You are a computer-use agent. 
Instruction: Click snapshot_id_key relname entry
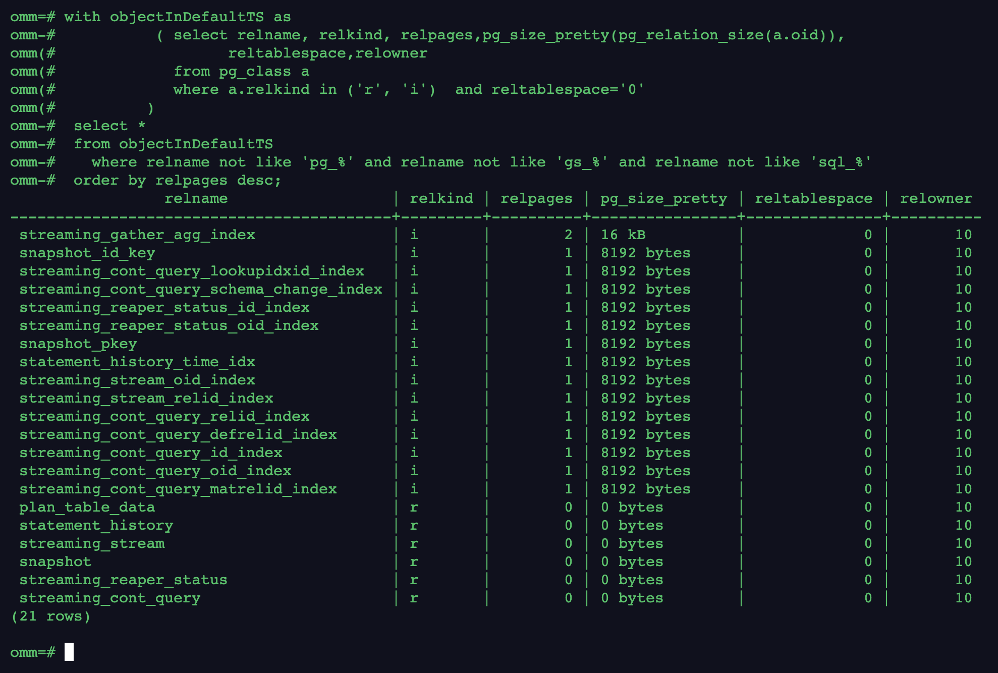tap(87, 253)
